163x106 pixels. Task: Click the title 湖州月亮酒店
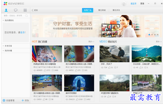pyautogui.click(x=71, y=93)
